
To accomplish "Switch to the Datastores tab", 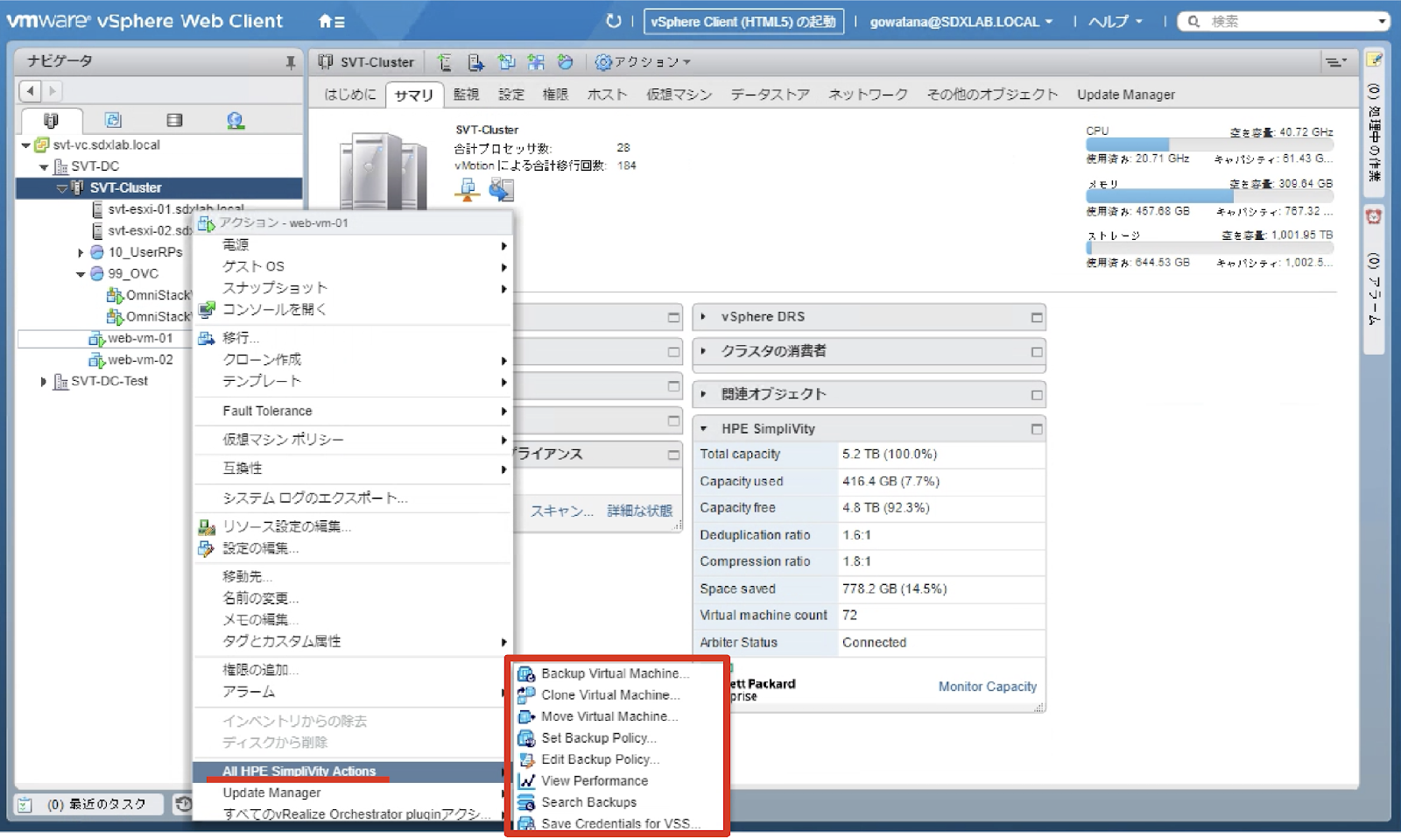I will click(x=770, y=95).
